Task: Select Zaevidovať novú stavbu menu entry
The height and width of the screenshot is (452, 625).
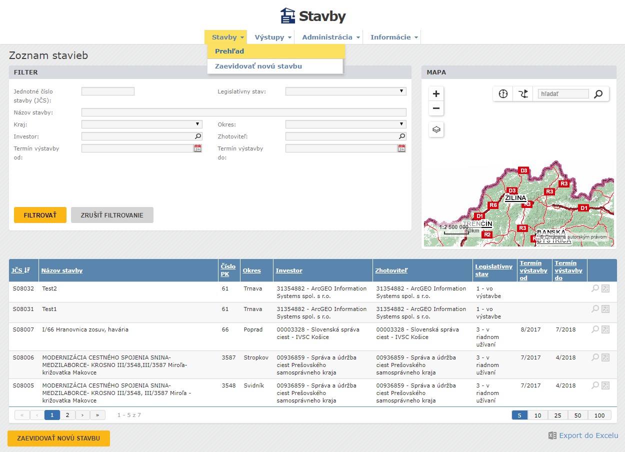Action: 258,66
